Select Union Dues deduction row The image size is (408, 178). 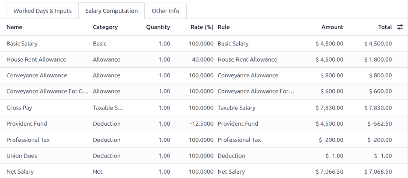(21, 156)
